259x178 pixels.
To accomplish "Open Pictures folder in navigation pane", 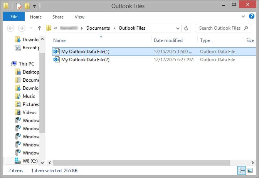I will coord(27,104).
